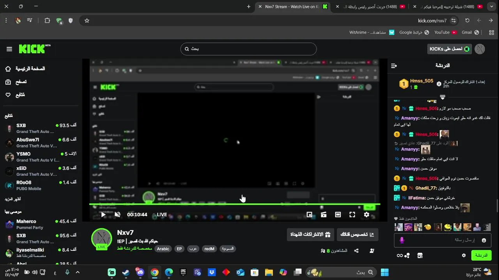Image resolution: width=499 pixels, height=280 pixels.
Task: Open the AbuSwe7l channel in the sidebar
Action: pyautogui.click(x=41, y=143)
